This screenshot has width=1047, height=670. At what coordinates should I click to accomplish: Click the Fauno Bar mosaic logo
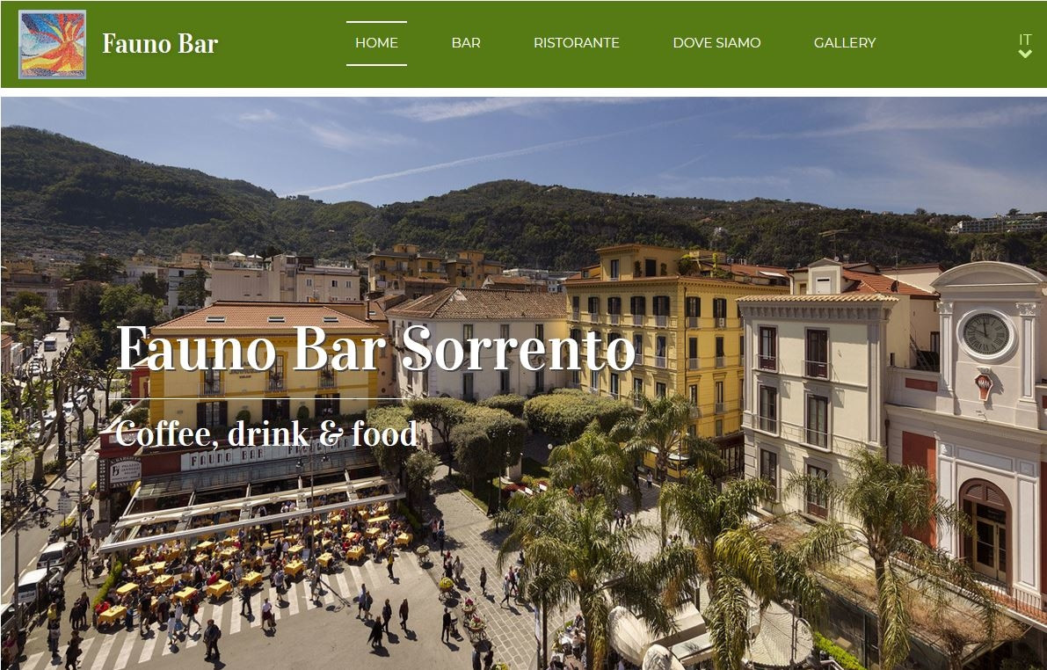[52, 44]
